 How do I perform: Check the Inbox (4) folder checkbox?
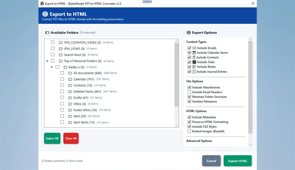coord(62,104)
